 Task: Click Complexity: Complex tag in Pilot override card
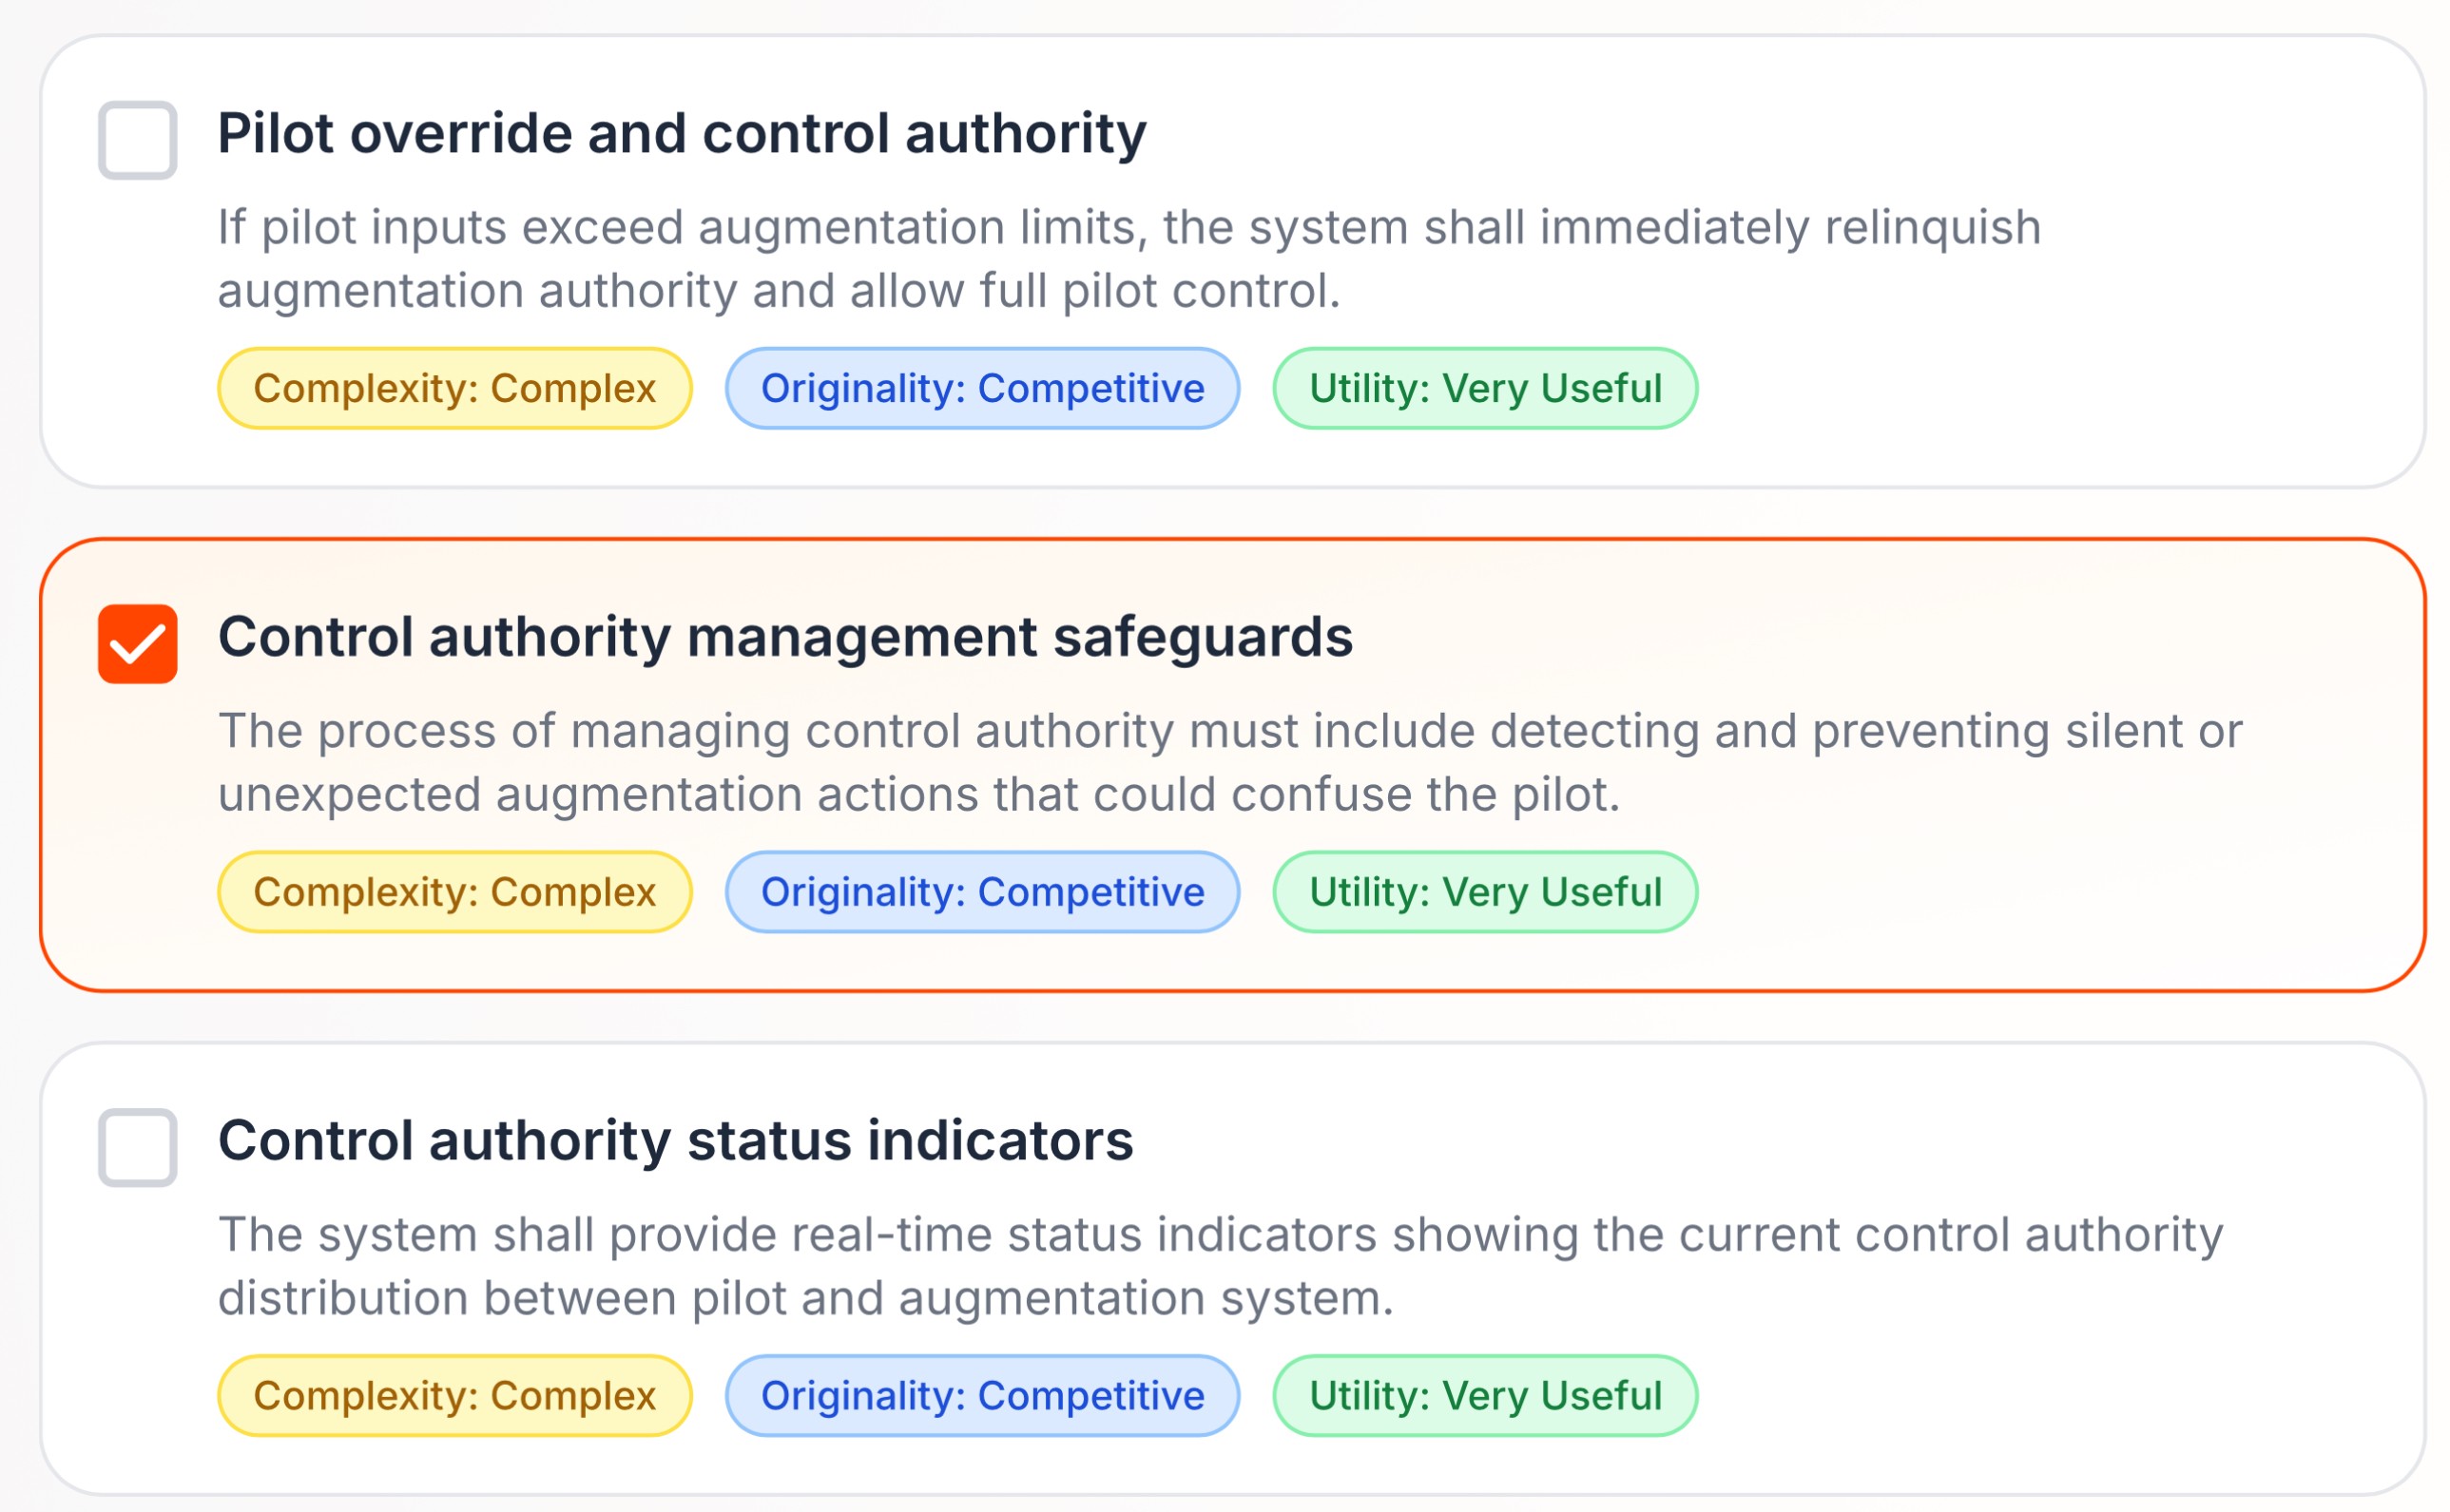click(454, 388)
